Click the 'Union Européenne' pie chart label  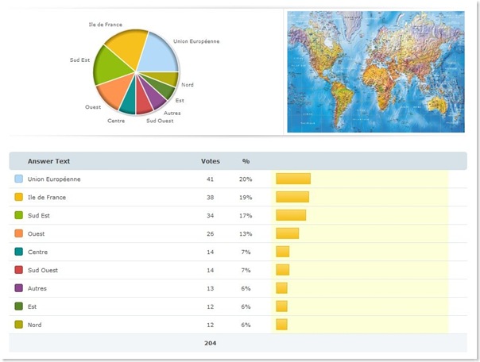(x=196, y=41)
